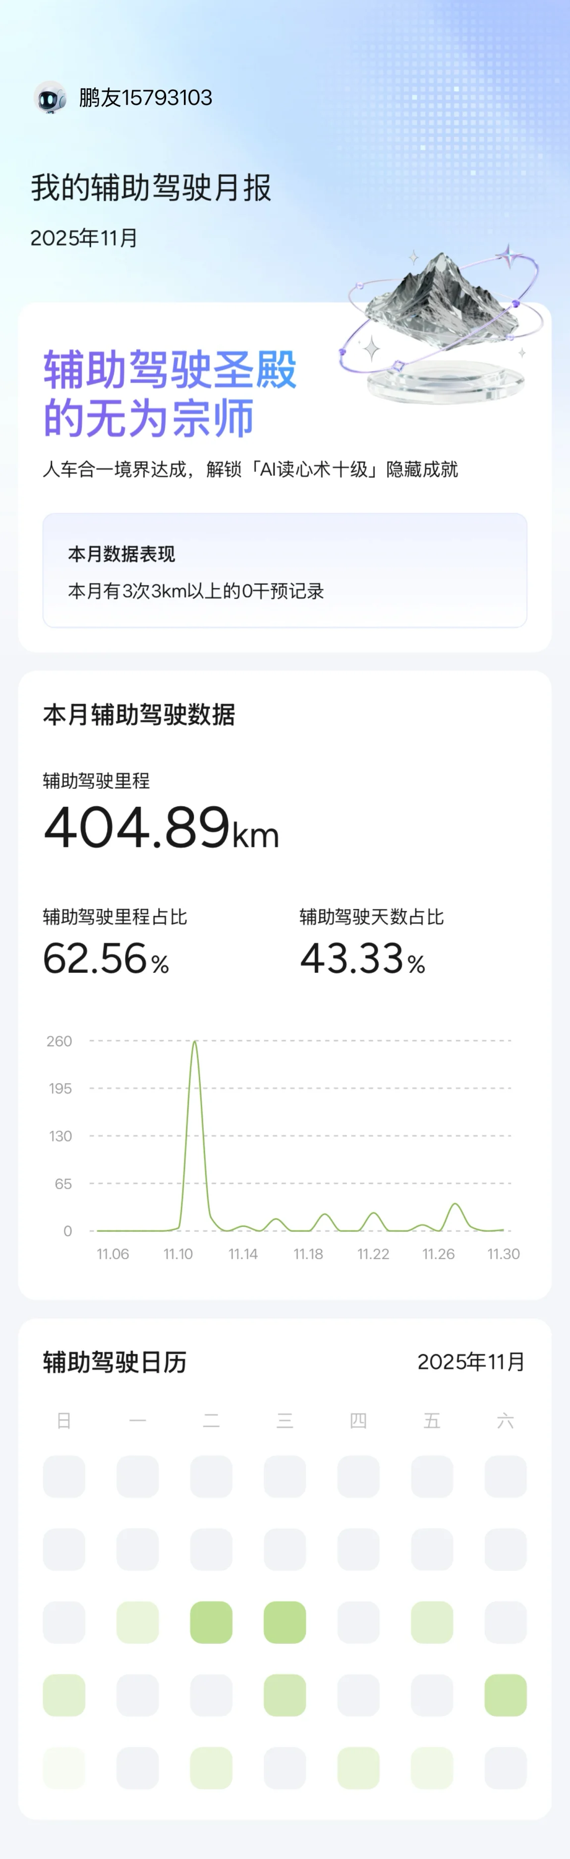
Task: Select the 62.56% mileage ratio figure
Action: point(106,959)
